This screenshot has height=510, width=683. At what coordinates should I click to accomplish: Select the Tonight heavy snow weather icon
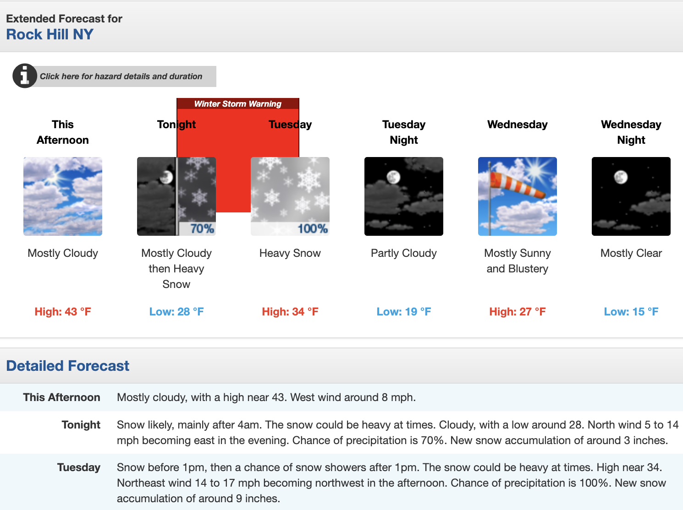176,196
